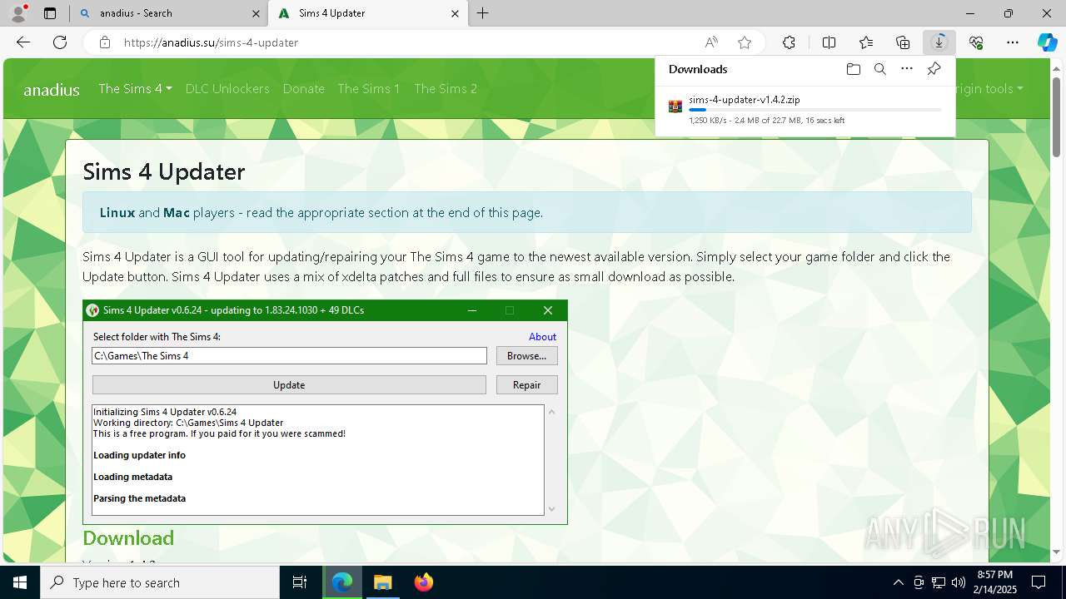Open sims-4-updater-v1.4.2.zip download entry
Image resolution: width=1066 pixels, height=599 pixels.
click(805, 109)
